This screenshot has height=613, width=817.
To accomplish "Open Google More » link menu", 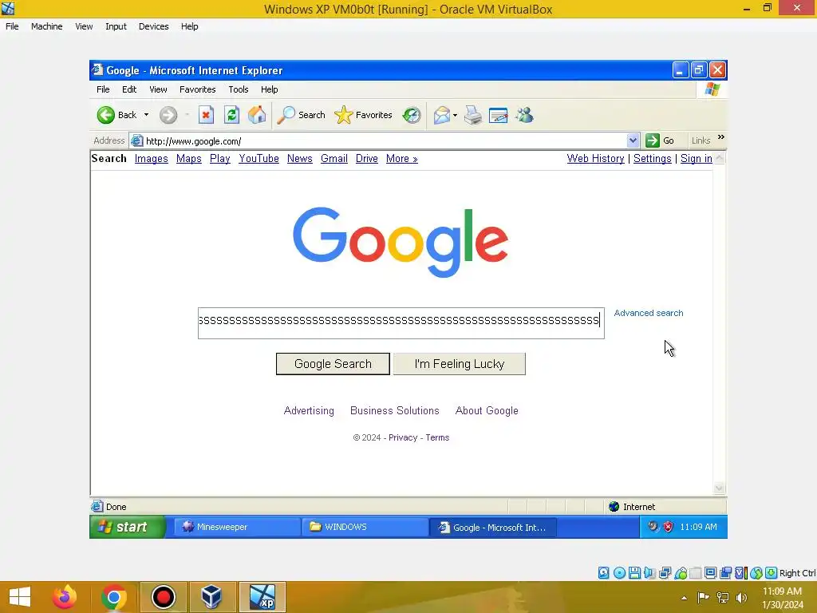I will click(402, 159).
